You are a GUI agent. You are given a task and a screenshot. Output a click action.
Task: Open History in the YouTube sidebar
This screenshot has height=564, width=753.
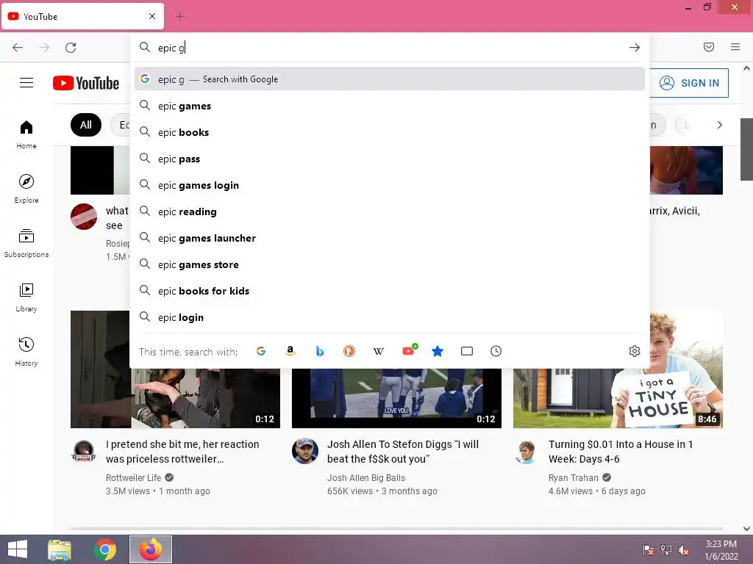[x=26, y=352]
